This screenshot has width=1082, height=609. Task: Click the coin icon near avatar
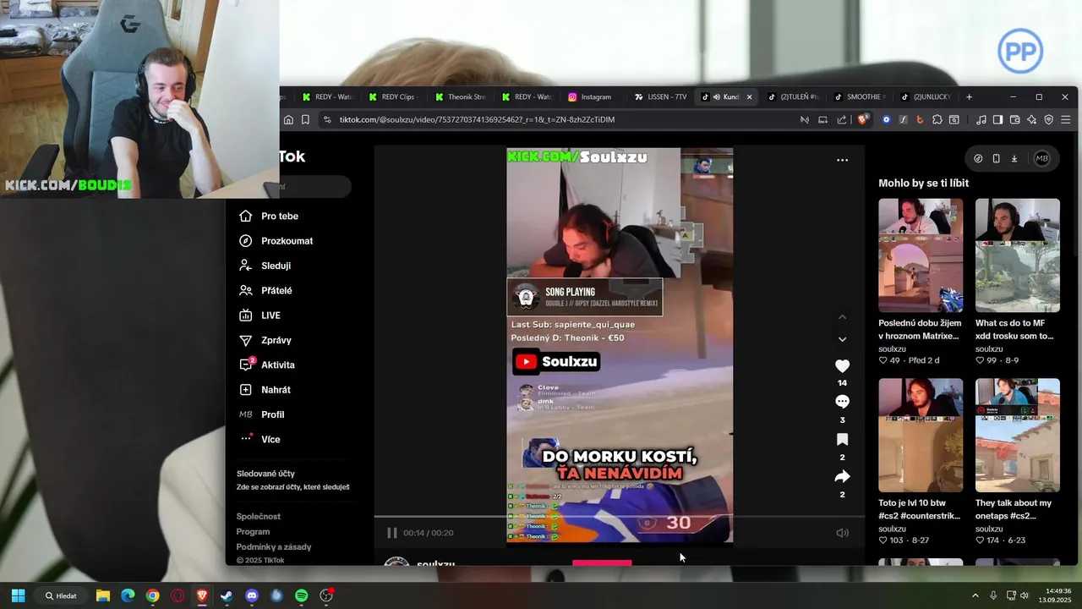point(978,158)
